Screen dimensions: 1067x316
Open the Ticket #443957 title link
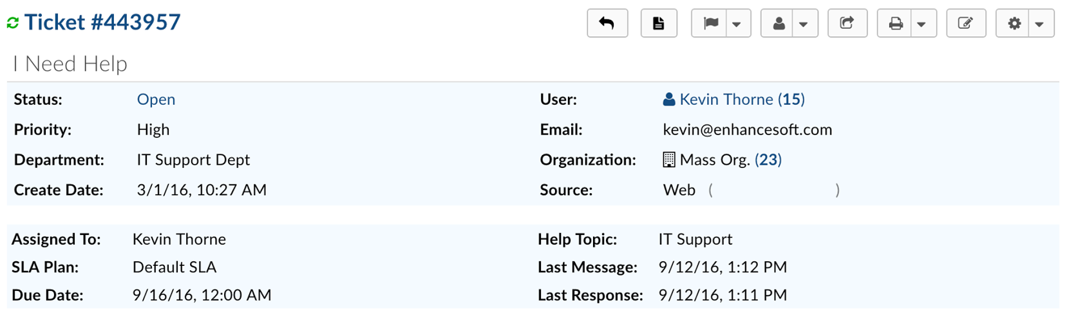(x=102, y=23)
